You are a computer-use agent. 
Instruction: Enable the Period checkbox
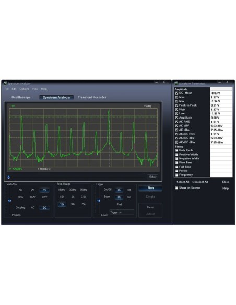coord(176,171)
